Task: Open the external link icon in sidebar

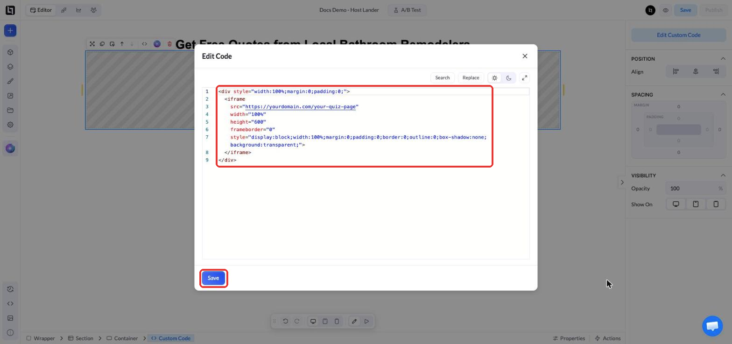Action: tap(10, 96)
